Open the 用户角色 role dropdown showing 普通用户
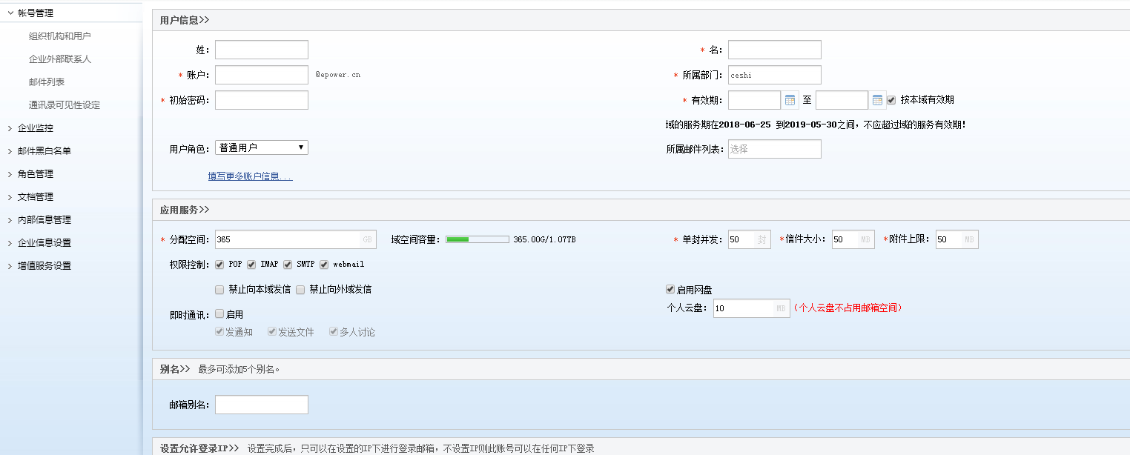Image resolution: width=1130 pixels, height=455 pixels. tap(261, 147)
